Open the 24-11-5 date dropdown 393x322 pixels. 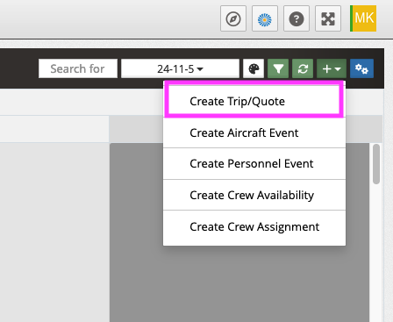[180, 68]
